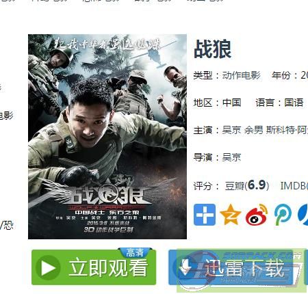
Task: Click the 斯科特·阿 cast member link
Action: coord(287,130)
